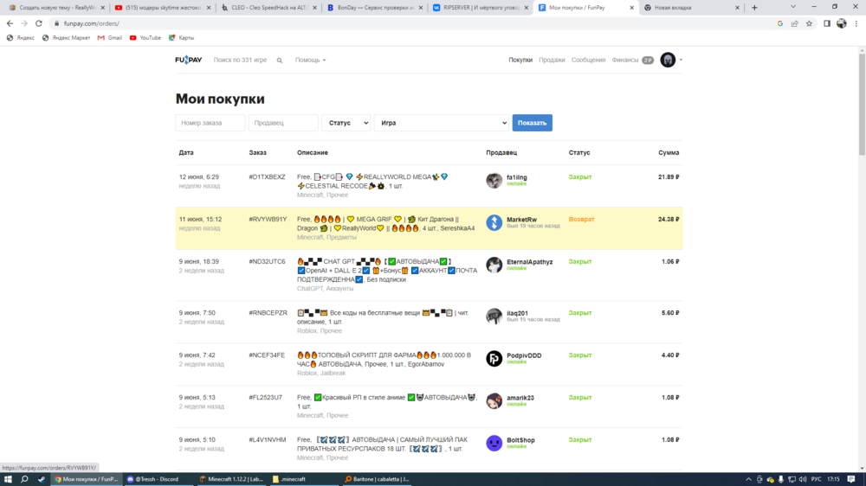
Task: Click the Показать button
Action: click(x=532, y=123)
